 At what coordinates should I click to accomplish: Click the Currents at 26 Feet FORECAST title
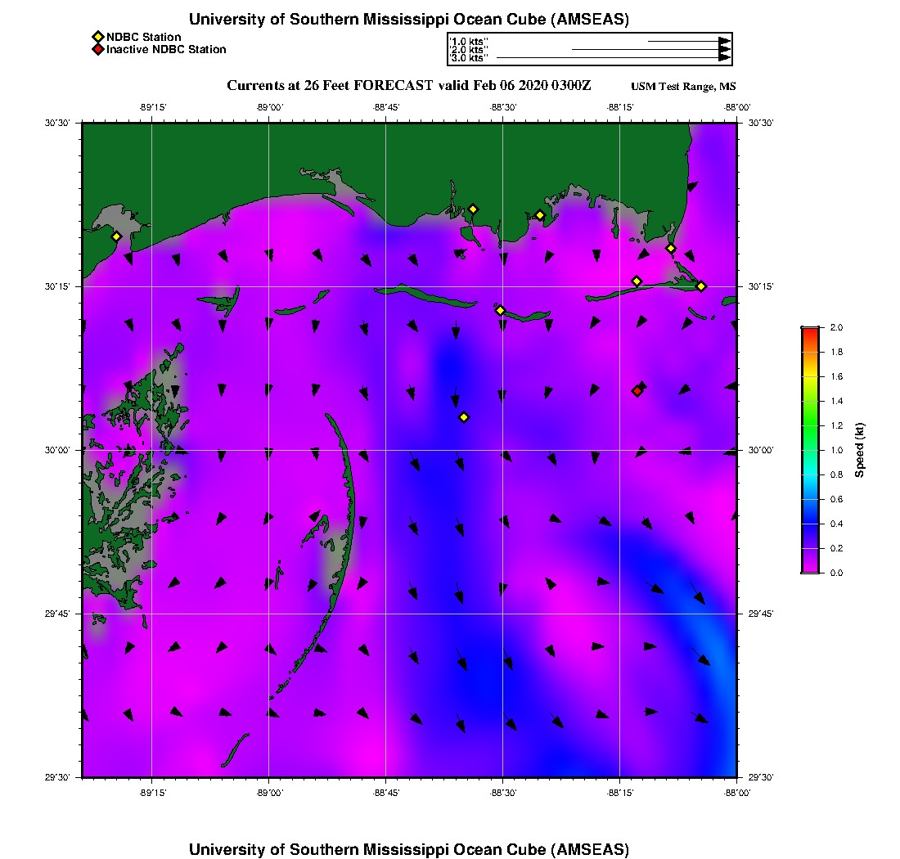(x=408, y=86)
